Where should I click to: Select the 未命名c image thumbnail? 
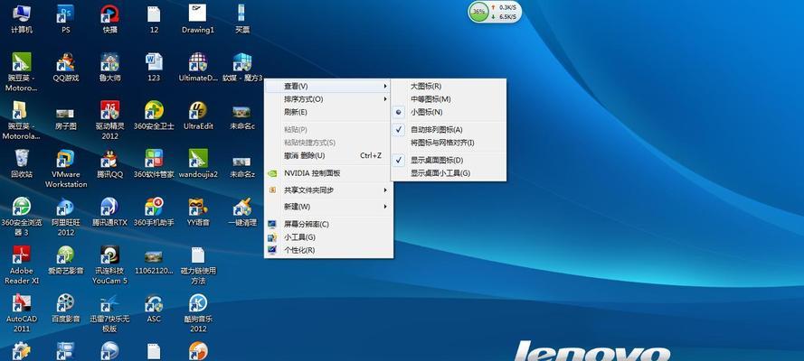pos(242,112)
